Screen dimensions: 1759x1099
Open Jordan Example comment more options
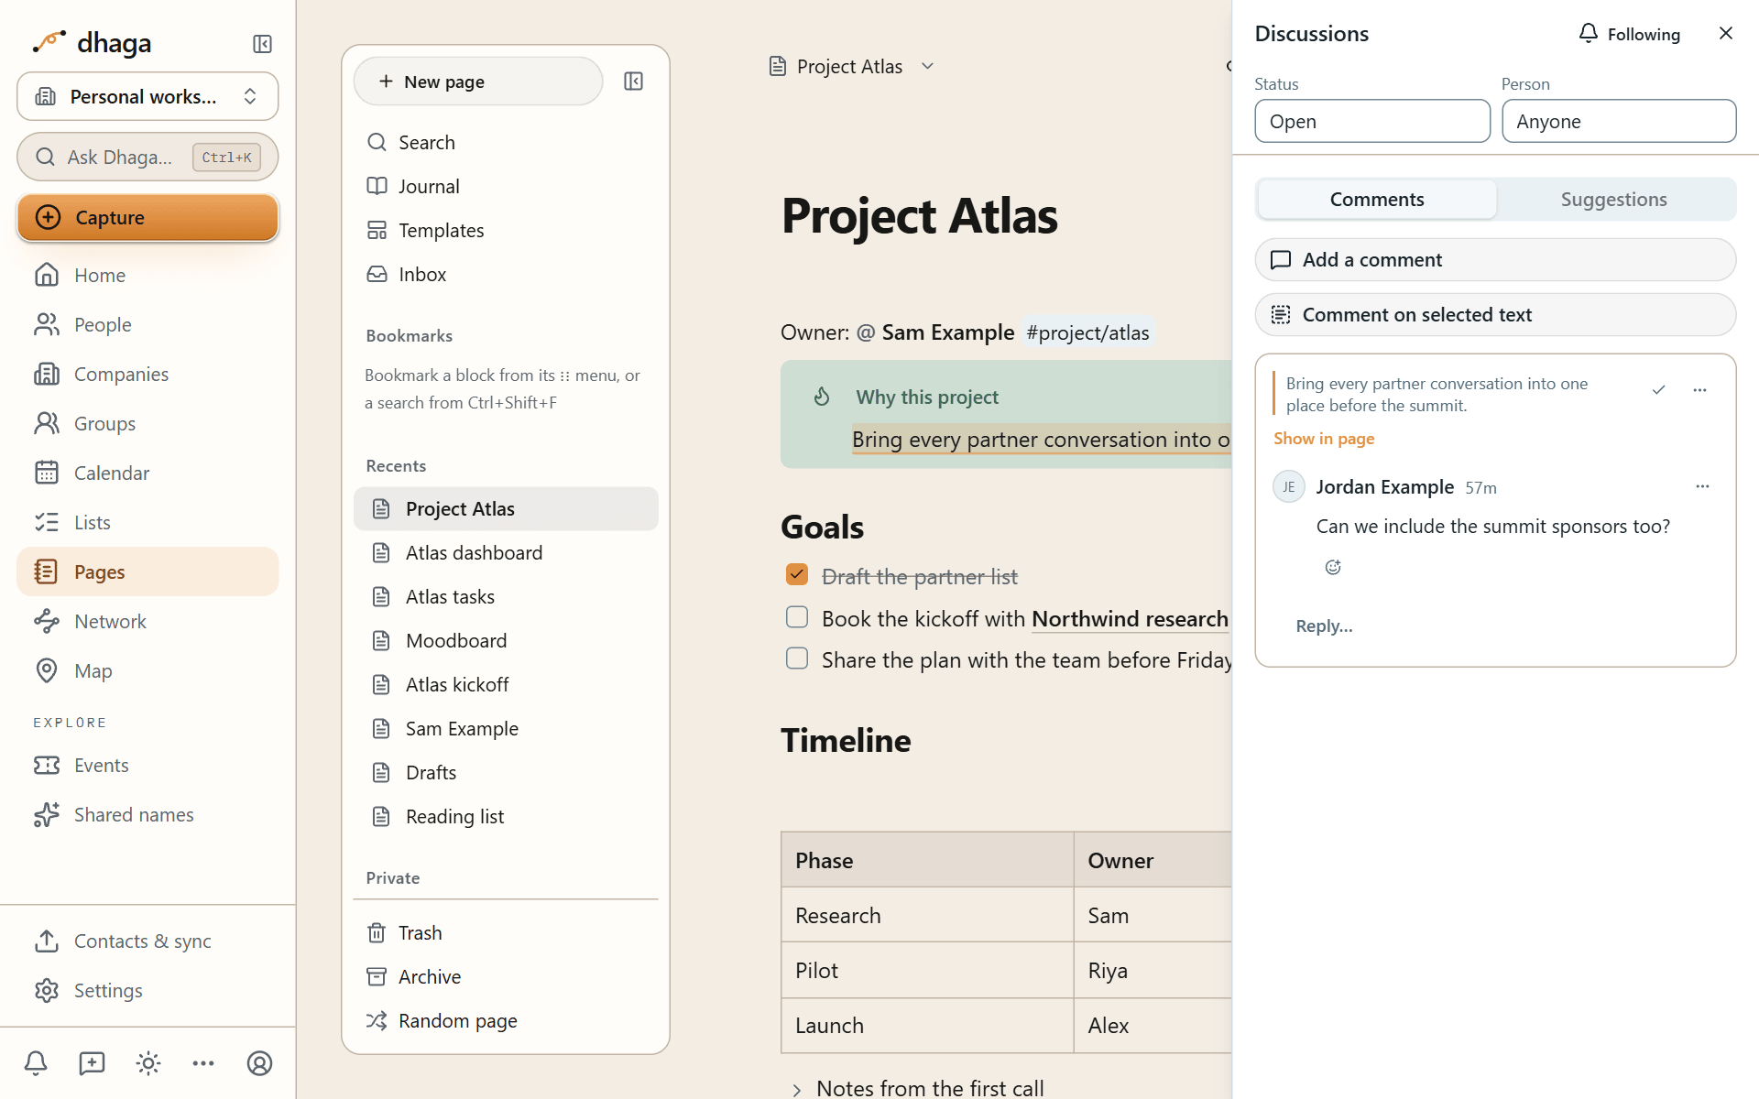1702,486
